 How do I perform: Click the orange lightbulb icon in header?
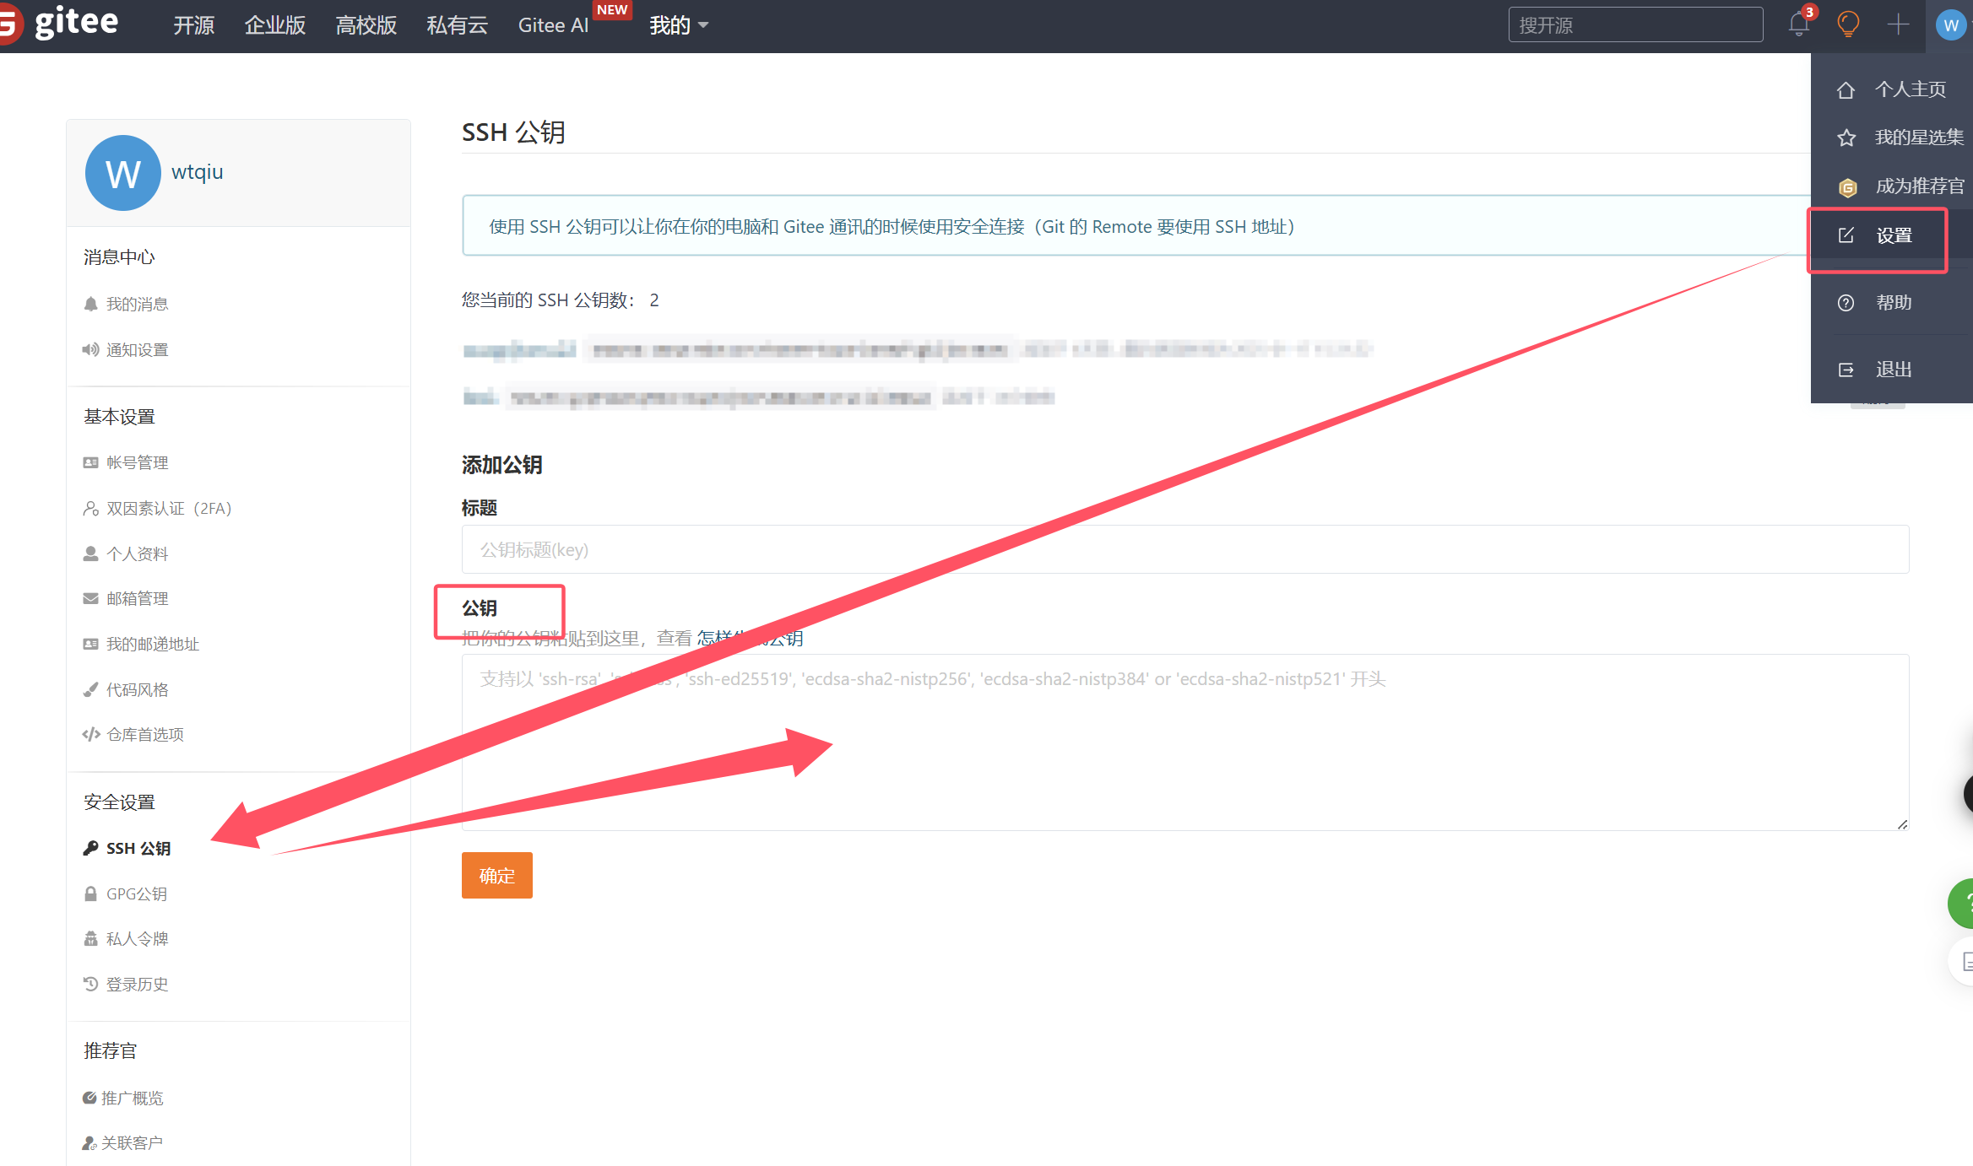coord(1848,24)
